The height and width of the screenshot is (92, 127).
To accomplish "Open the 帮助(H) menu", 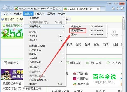I will click(61, 14).
